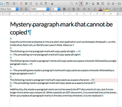Screen dimensions: 122x107
Task: Apply the dark red font color
Action: point(101,9)
